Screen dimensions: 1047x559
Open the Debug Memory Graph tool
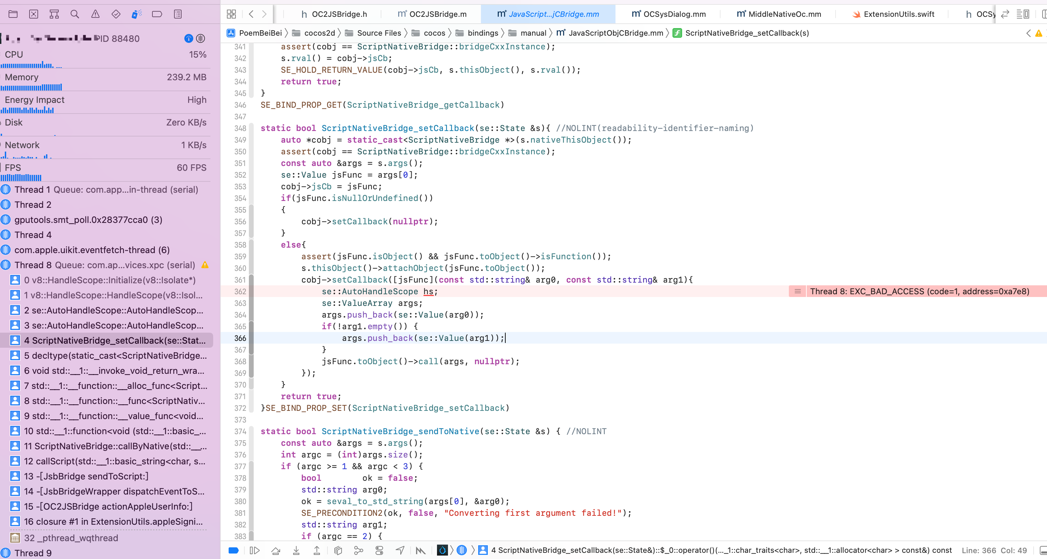pyautogui.click(x=358, y=550)
